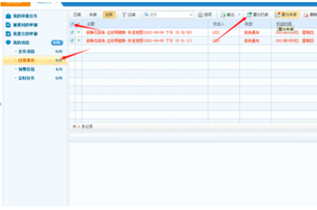
Task: Click the 置为已读 (mark as read) icon
Action: coord(249,14)
